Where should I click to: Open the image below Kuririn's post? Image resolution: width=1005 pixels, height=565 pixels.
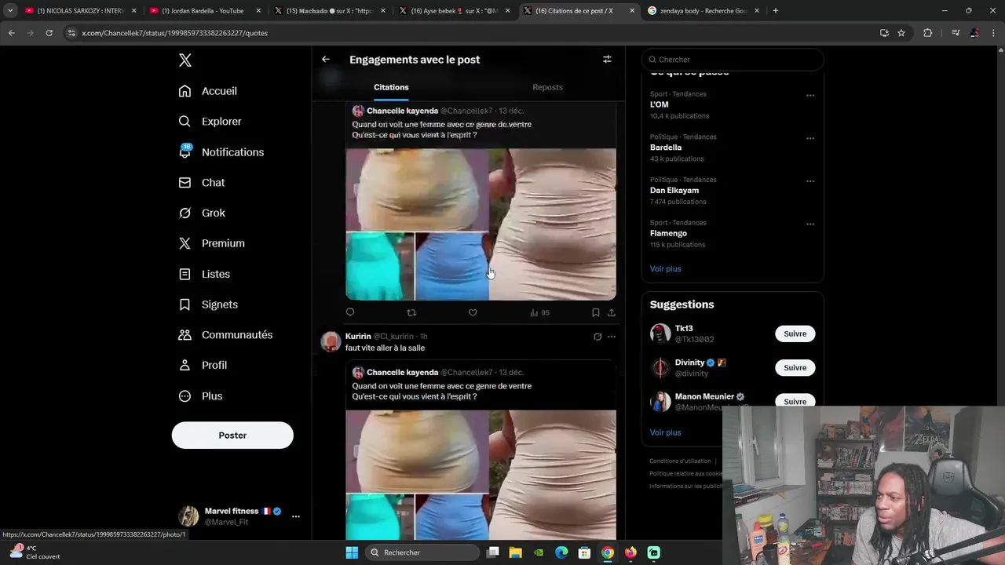[x=481, y=475]
